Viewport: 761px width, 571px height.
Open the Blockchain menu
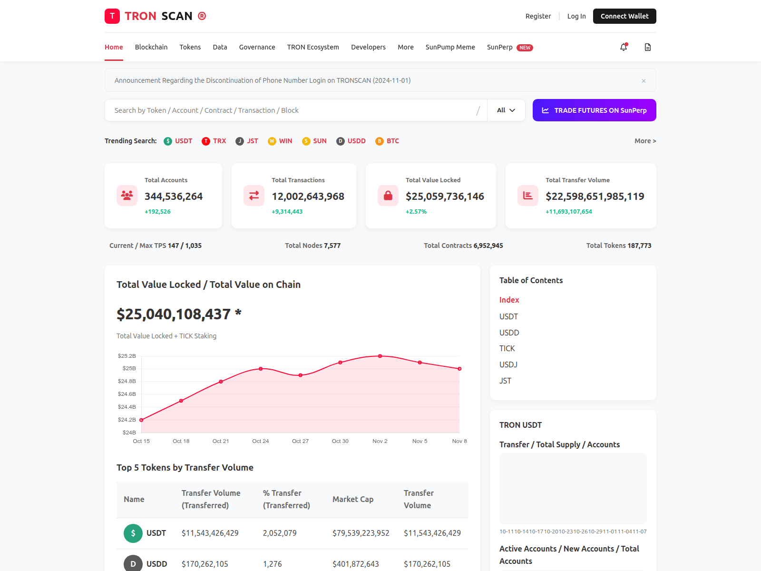pyautogui.click(x=151, y=47)
